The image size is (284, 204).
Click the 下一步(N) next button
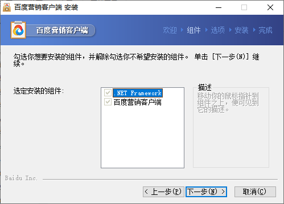(x=206, y=192)
